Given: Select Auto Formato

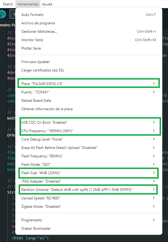Looking at the screenshot, I should click(x=89, y=15).
